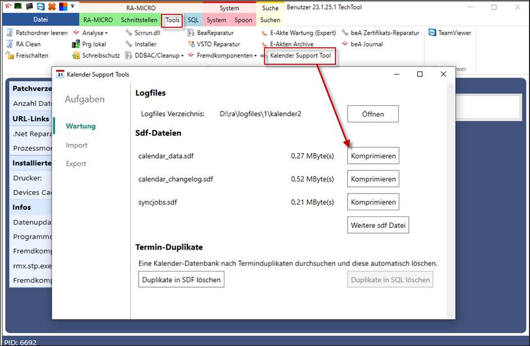Click the Infos header in TechTool

[x=31, y=207]
